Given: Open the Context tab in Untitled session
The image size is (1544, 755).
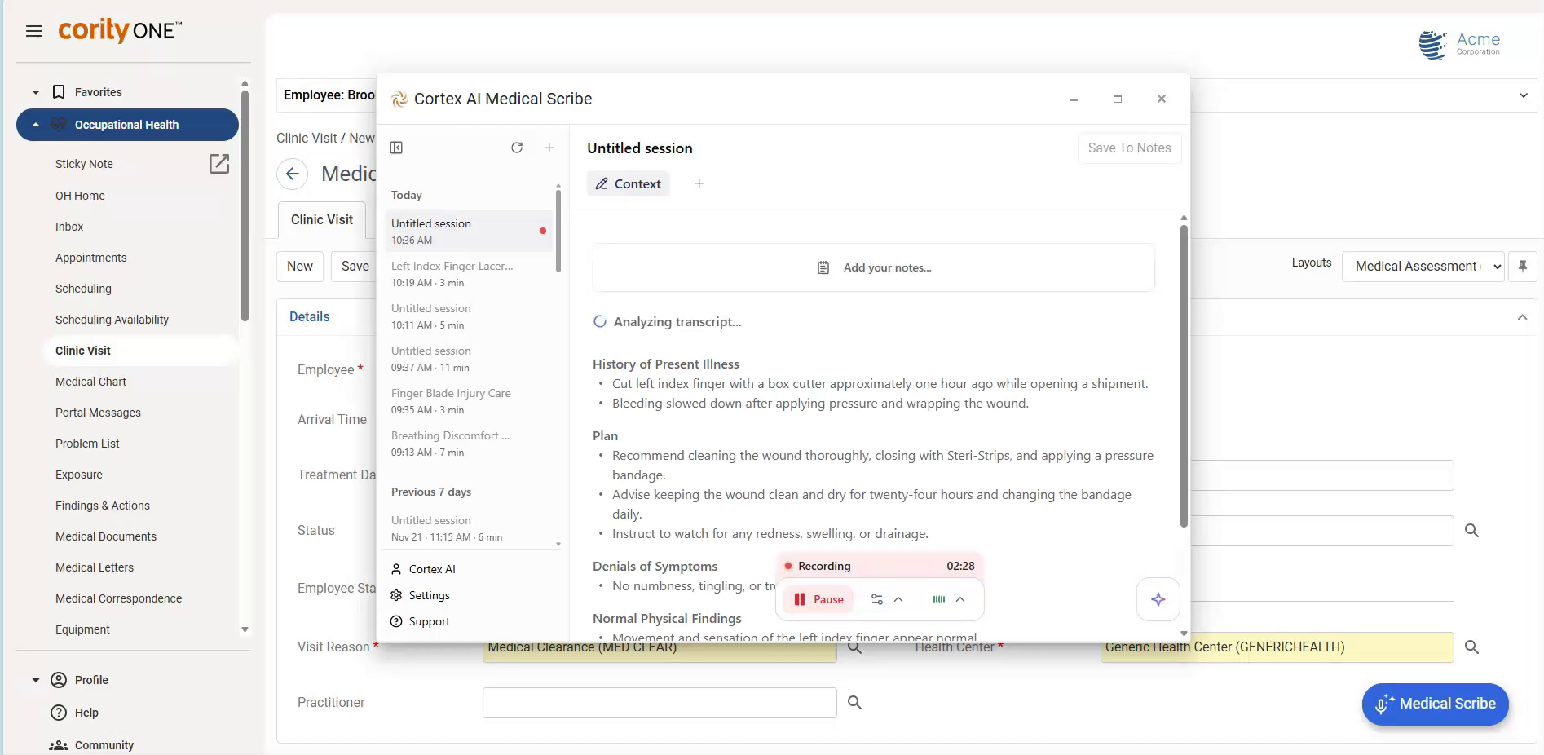Looking at the screenshot, I should coord(628,183).
